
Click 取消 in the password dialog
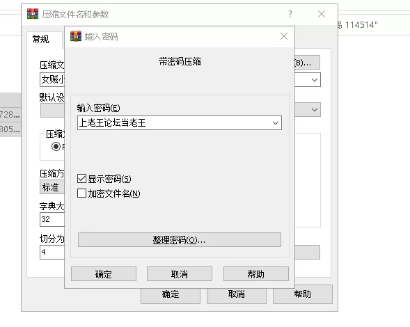[x=180, y=274]
